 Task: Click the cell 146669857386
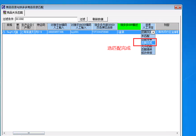(59, 32)
